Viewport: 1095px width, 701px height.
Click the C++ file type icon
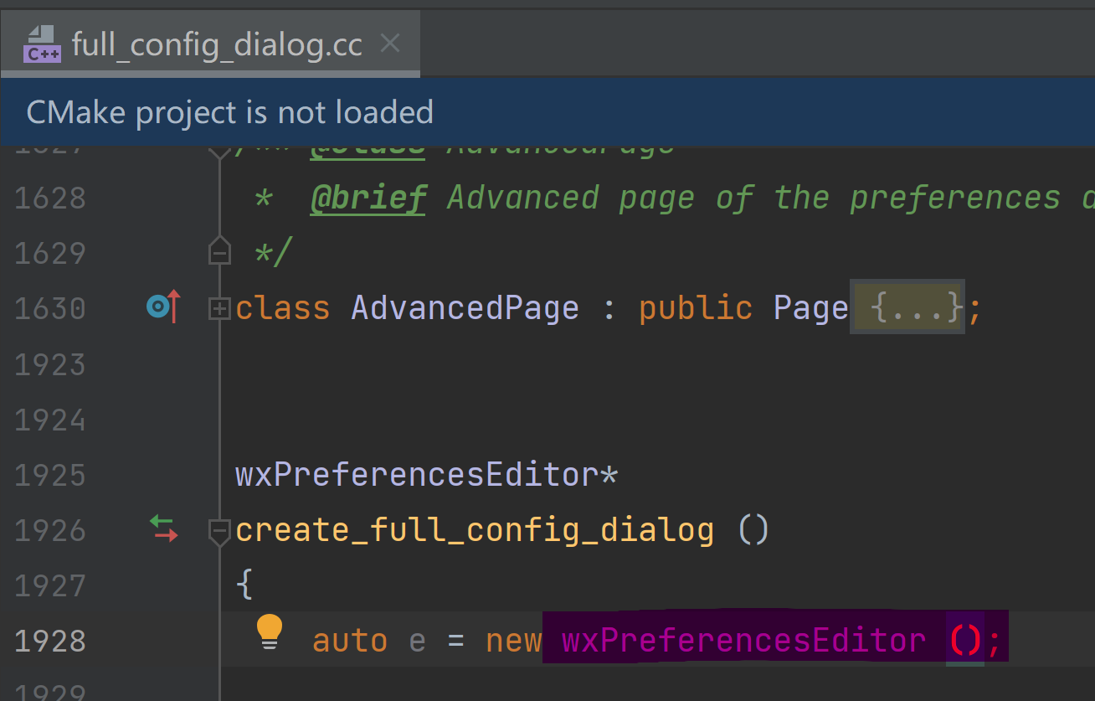pyautogui.click(x=43, y=44)
